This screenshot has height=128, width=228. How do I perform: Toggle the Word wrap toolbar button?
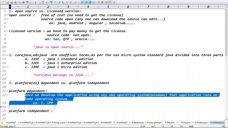pos(83,2)
